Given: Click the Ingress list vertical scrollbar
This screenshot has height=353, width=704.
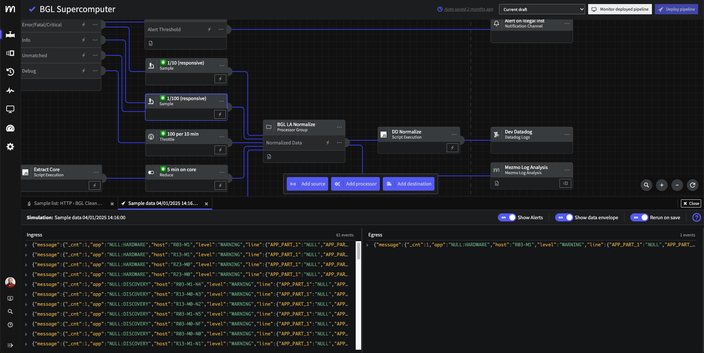Looking at the screenshot, I should tap(359, 251).
